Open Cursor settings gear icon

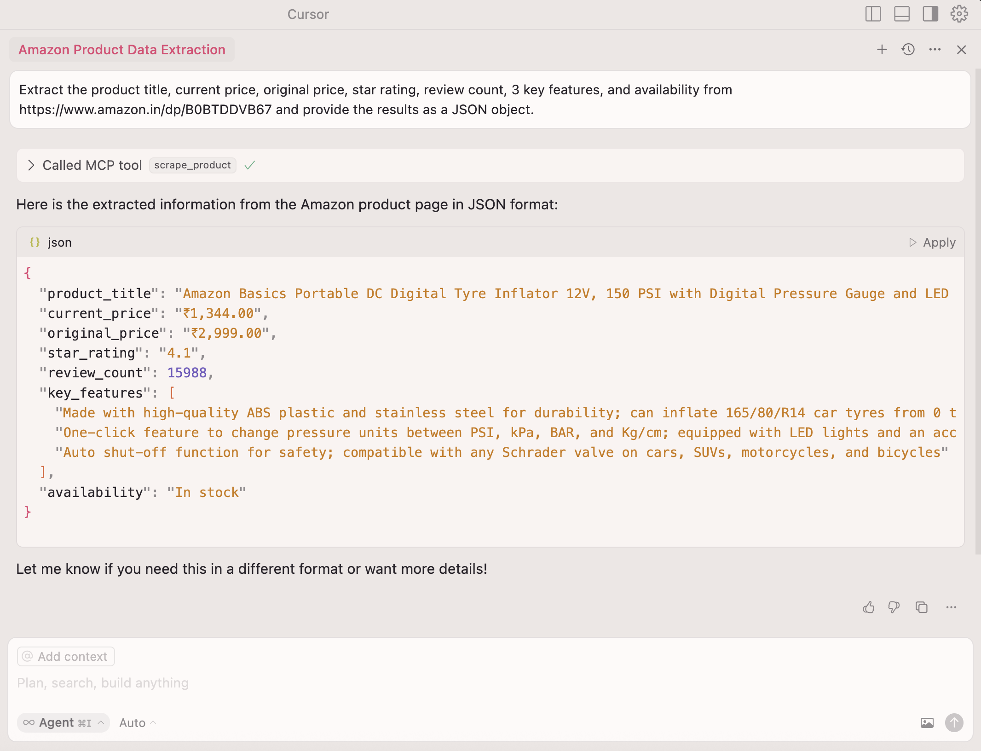tap(959, 14)
